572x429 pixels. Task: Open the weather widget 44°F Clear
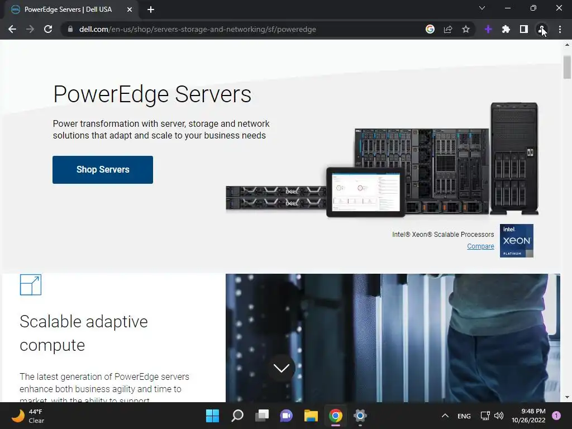click(28, 416)
